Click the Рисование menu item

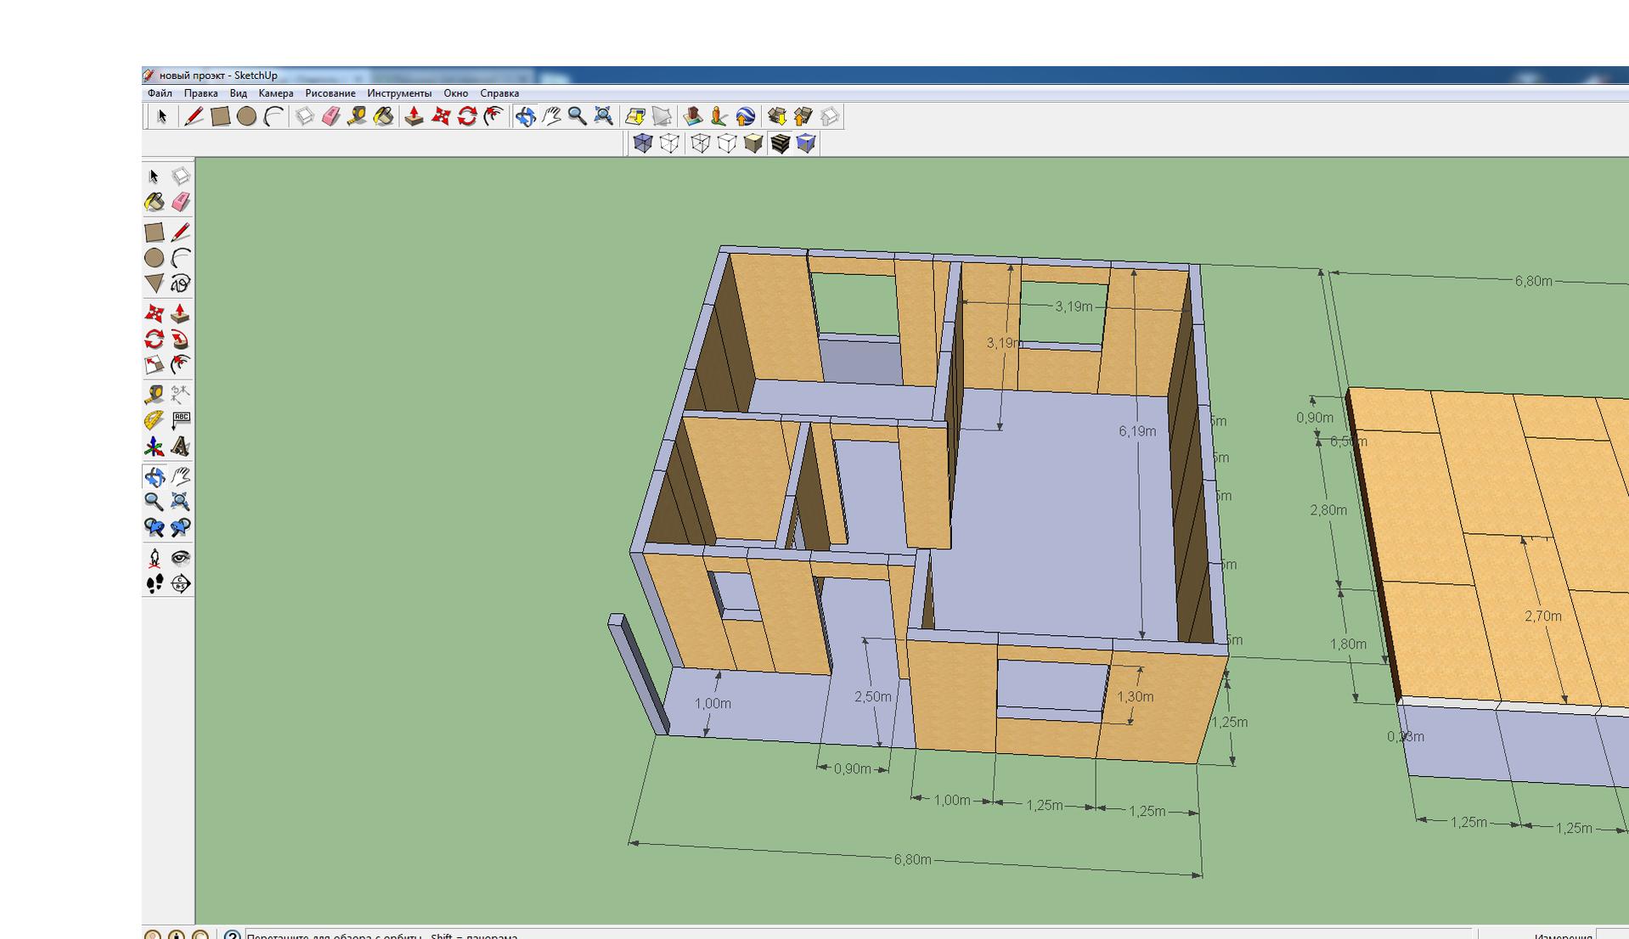(x=330, y=93)
